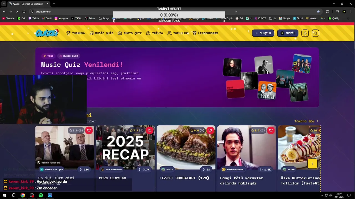Open the Photo Quiz section
The height and width of the screenshot is (199, 355).
[x=130, y=33]
